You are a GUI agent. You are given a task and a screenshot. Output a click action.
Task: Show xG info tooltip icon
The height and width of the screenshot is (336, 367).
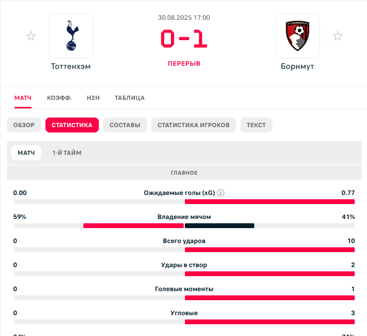coord(221,193)
